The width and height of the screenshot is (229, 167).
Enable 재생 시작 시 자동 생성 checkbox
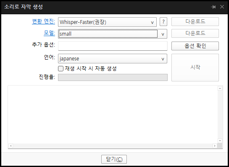click(x=61, y=68)
